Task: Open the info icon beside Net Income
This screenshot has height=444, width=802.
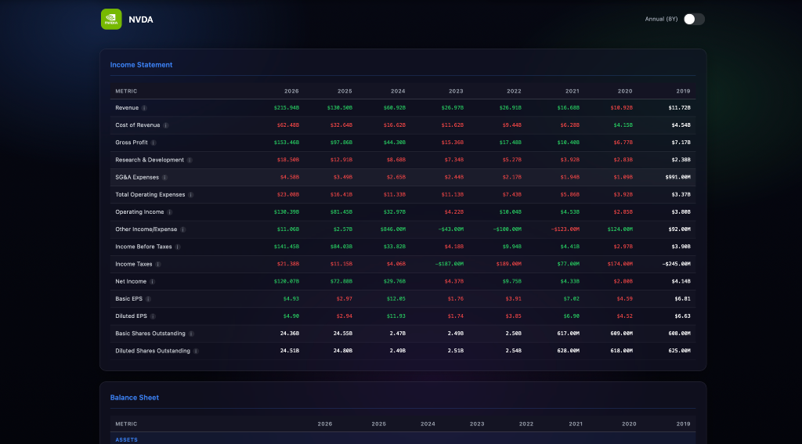Action: coord(153,282)
